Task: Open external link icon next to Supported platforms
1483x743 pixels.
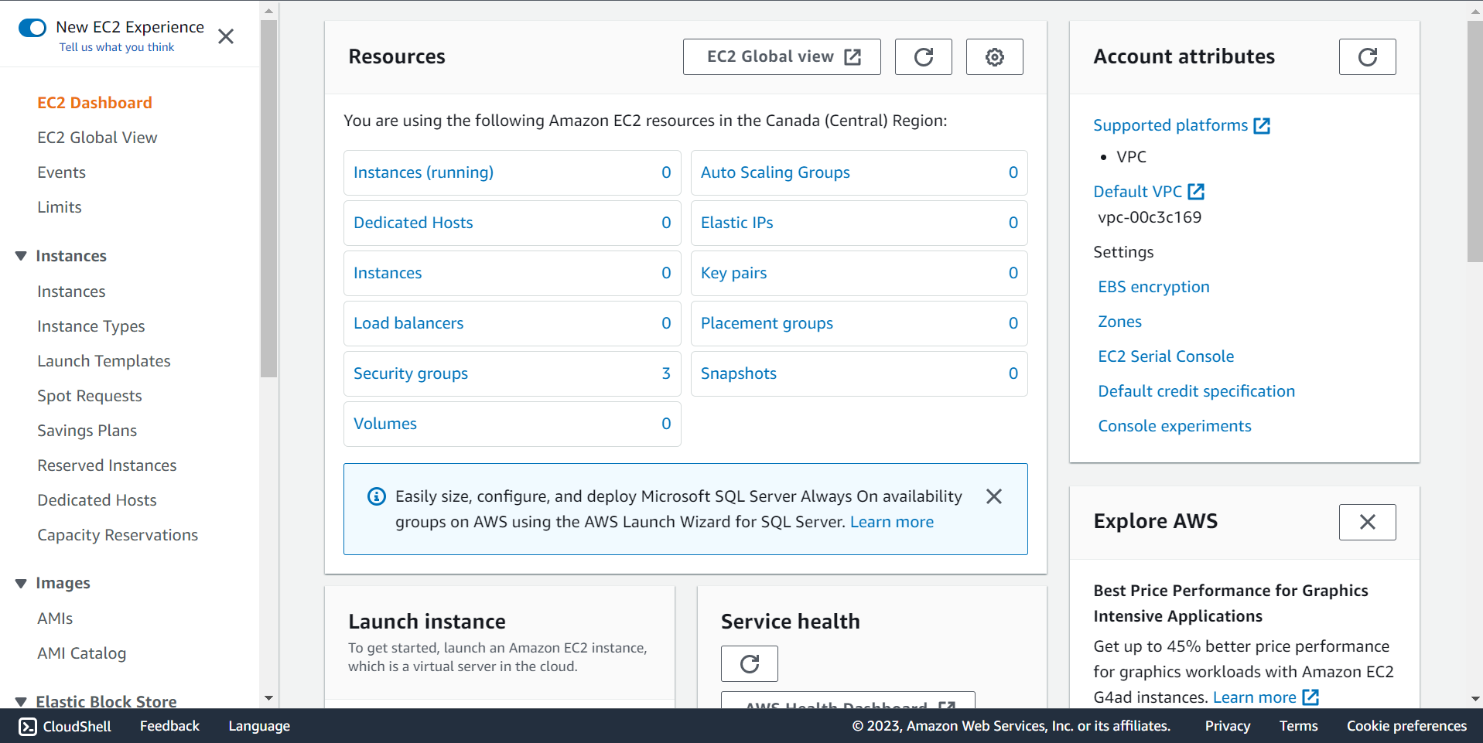Action: point(1262,126)
